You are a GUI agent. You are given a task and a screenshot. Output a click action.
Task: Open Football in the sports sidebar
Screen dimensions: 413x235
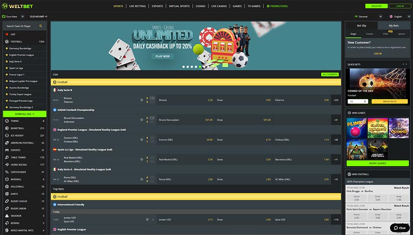24,42
